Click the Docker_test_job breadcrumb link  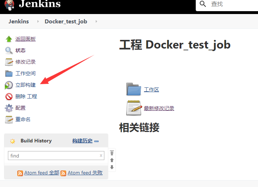(66, 22)
